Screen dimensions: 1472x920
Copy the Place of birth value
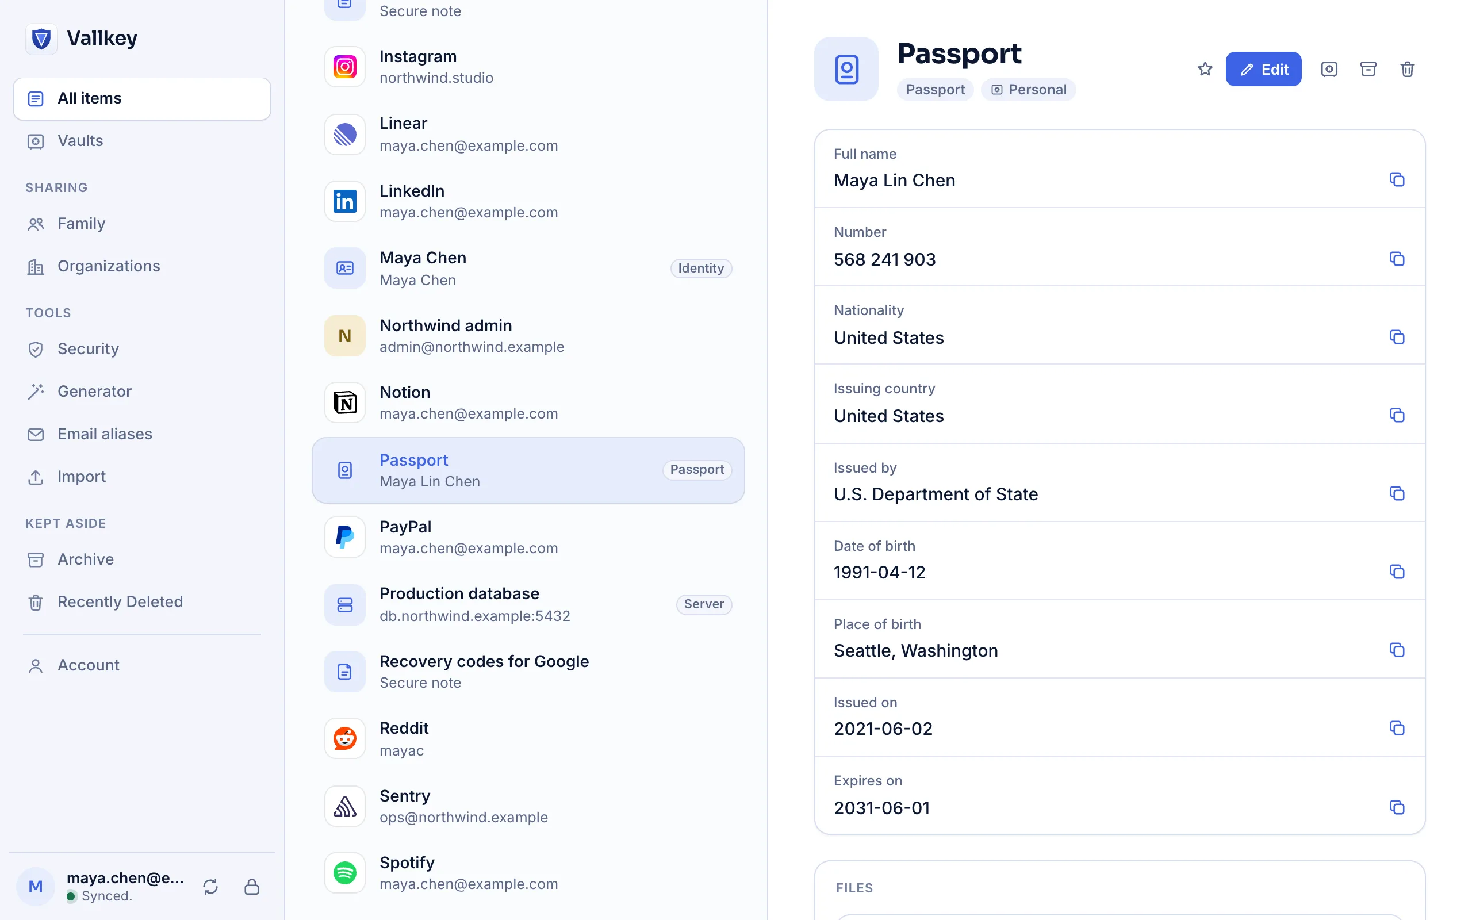pos(1397,650)
